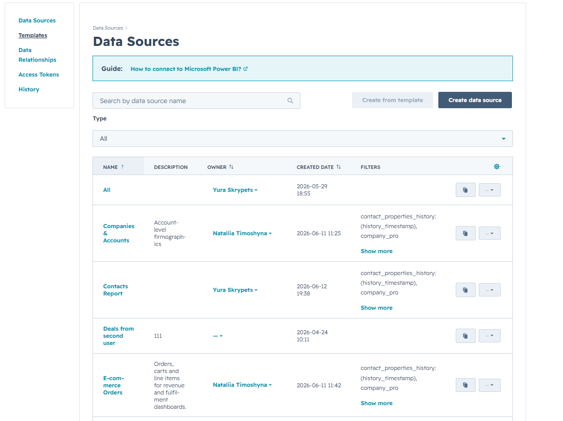
Task: Open the All data source
Action: pos(107,190)
